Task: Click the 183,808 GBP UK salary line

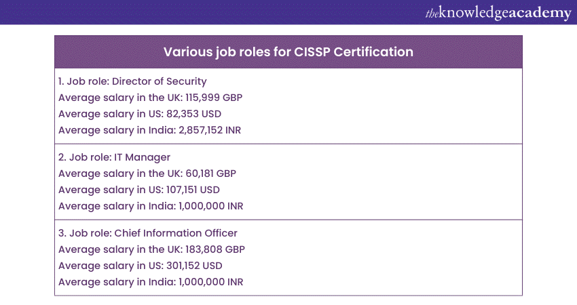Action: tap(151, 249)
